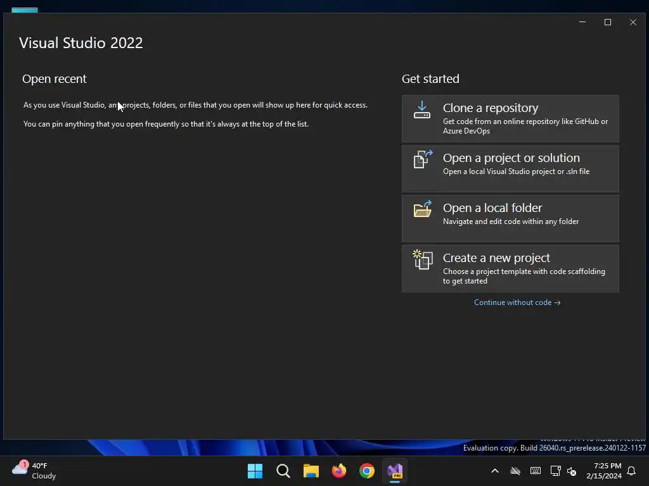
Task: Open the Windows Start menu
Action: tap(255, 471)
